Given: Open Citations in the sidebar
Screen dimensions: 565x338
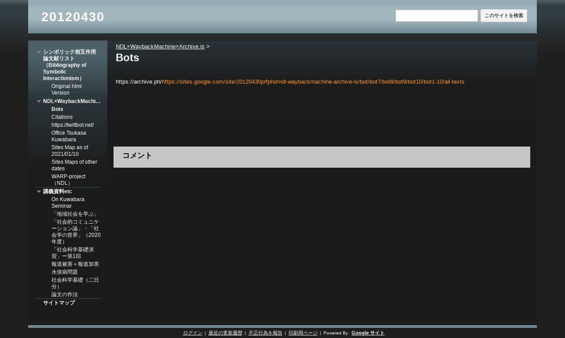Looking at the screenshot, I should [62, 117].
